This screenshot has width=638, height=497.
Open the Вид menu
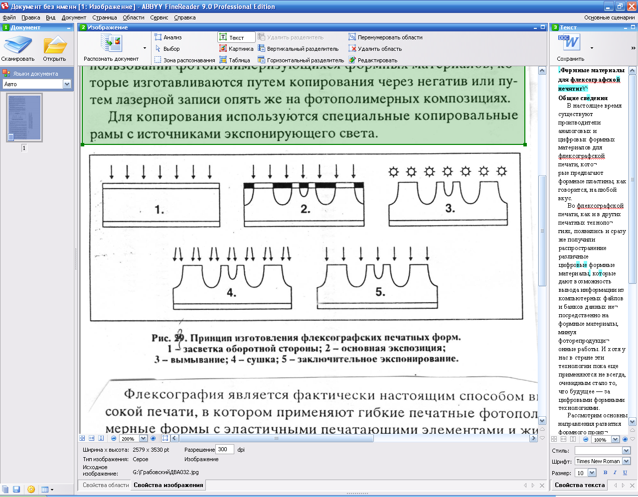(x=50, y=17)
